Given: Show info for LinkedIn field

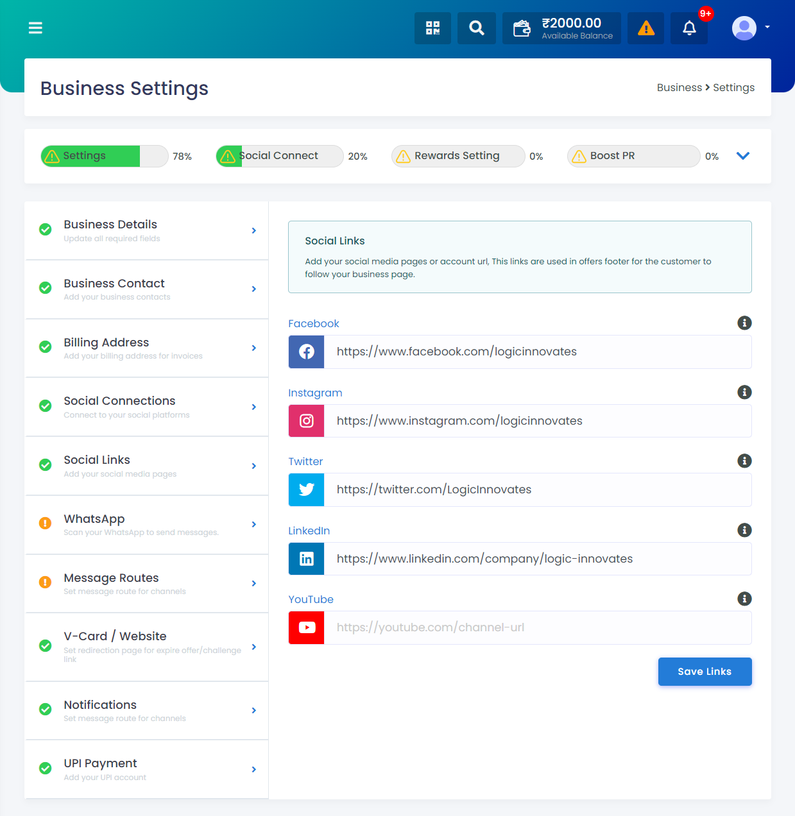Looking at the screenshot, I should click(744, 530).
